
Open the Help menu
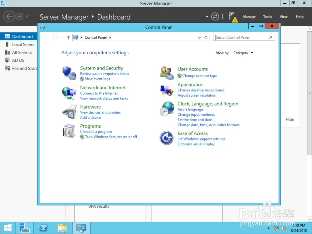tap(300, 17)
